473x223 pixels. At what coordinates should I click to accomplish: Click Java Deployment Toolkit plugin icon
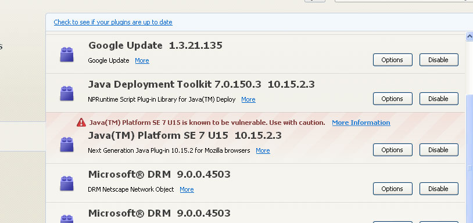[67, 93]
